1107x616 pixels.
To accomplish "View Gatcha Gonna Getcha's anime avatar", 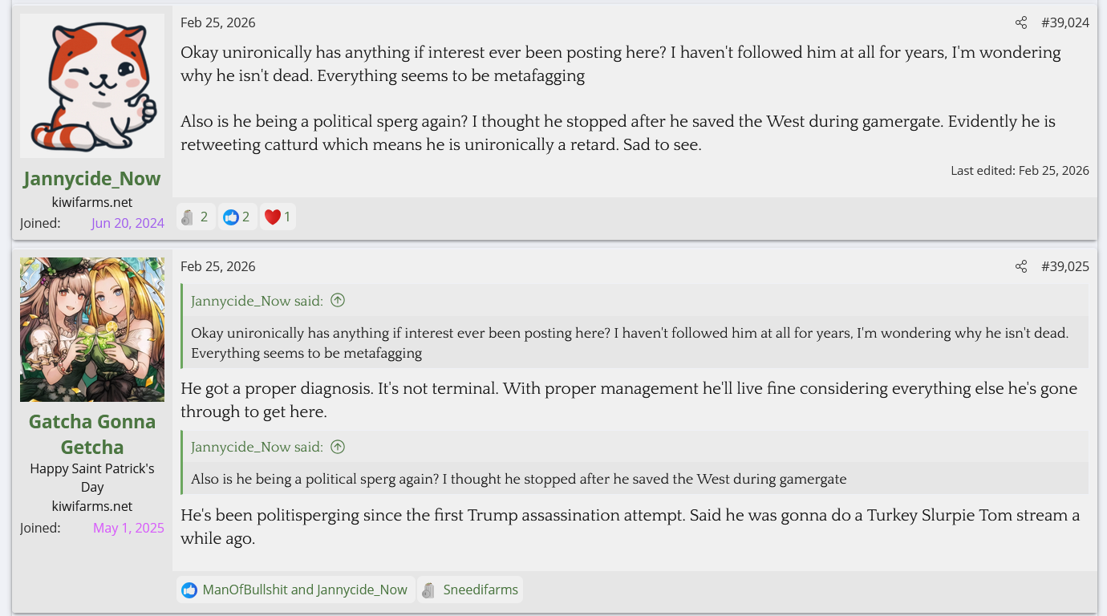I will [x=92, y=330].
